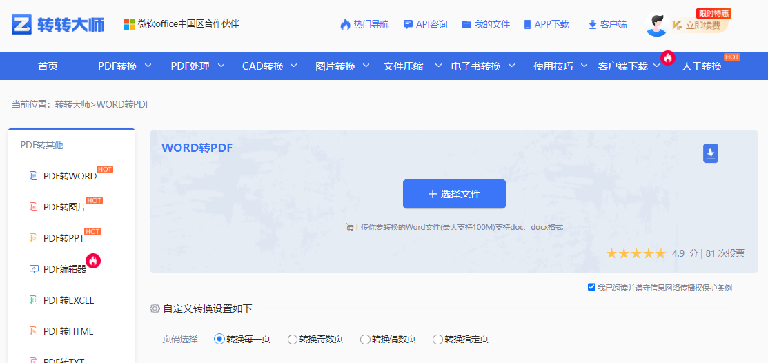768x363 pixels.
Task: Open PDF转EXCEL in the sidebar
Action: point(68,300)
